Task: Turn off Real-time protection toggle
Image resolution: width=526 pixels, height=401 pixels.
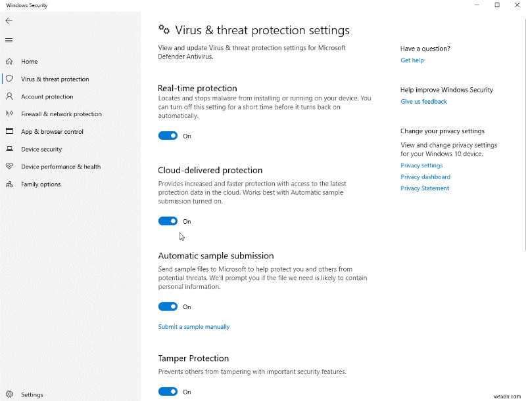Action: click(x=168, y=136)
